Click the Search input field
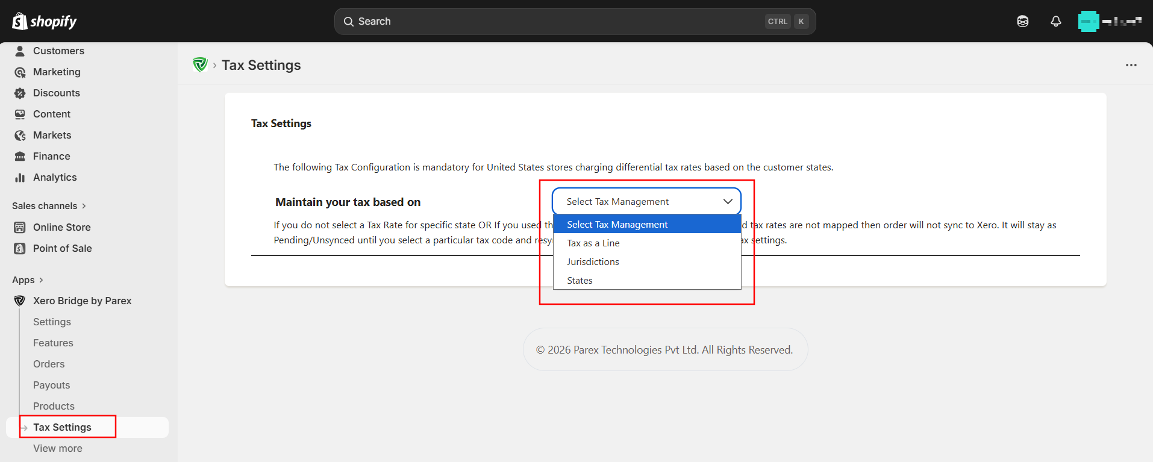Image resolution: width=1153 pixels, height=462 pixels. (554, 22)
